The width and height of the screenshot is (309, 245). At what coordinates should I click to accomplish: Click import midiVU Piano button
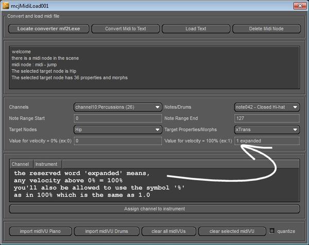pyautogui.click(x=40, y=231)
